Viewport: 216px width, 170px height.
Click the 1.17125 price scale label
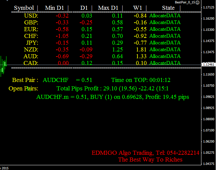pyautogui.click(x=209, y=7)
